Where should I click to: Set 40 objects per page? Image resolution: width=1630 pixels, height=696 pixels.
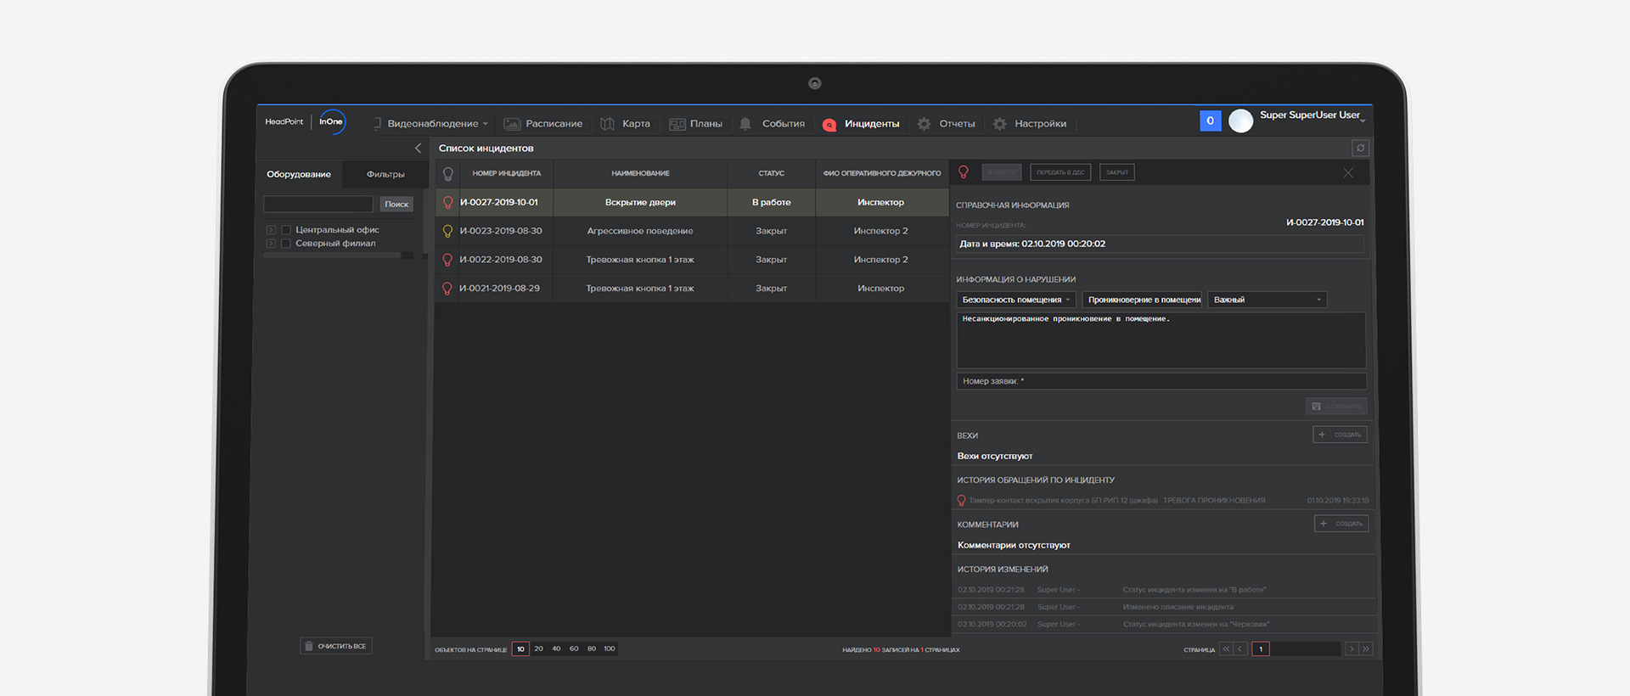click(556, 649)
